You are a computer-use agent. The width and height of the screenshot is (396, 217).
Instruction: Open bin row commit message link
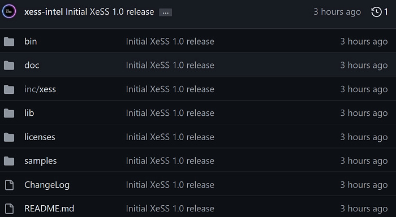[170, 42]
